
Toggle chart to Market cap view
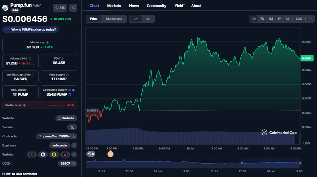pos(114,19)
